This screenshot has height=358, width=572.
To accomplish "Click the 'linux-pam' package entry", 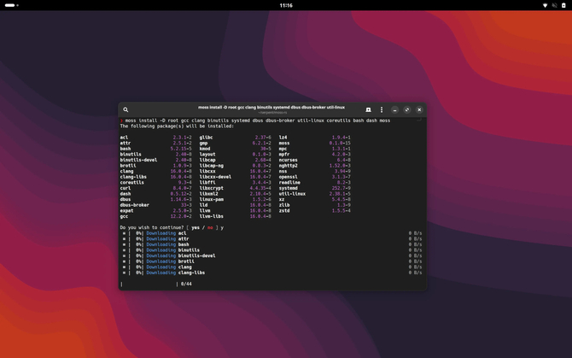I will tap(212, 200).
